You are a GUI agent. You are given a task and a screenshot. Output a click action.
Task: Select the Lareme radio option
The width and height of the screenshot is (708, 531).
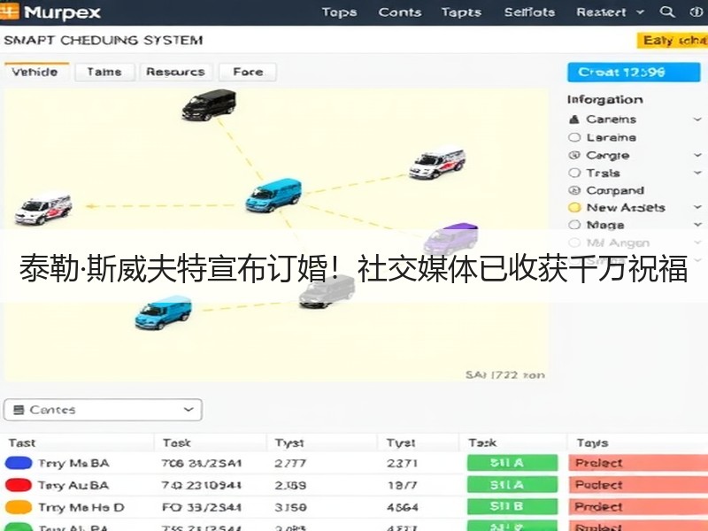click(573, 137)
